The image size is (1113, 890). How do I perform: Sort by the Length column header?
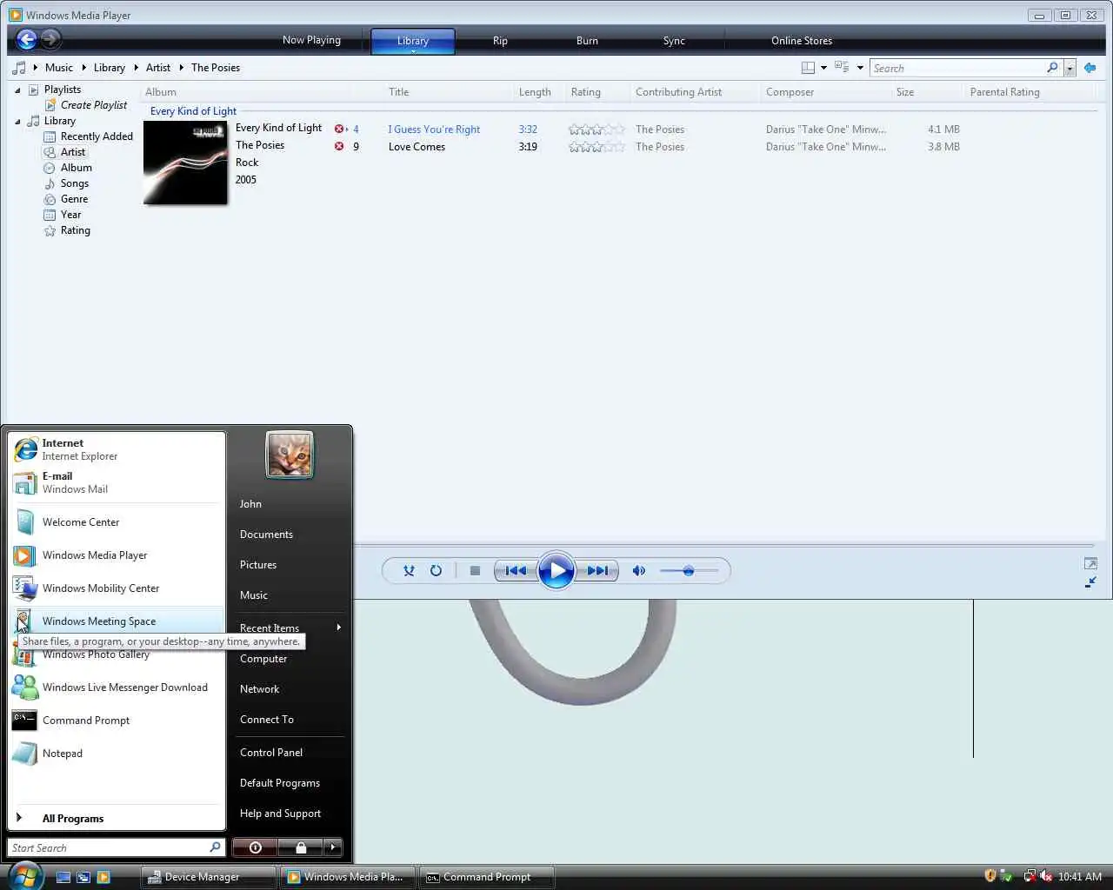[x=535, y=92]
